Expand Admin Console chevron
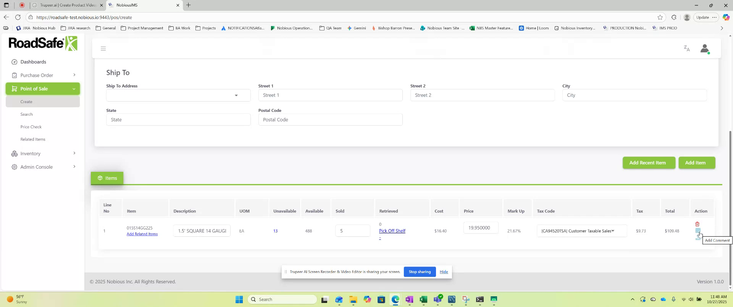 pyautogui.click(x=74, y=166)
